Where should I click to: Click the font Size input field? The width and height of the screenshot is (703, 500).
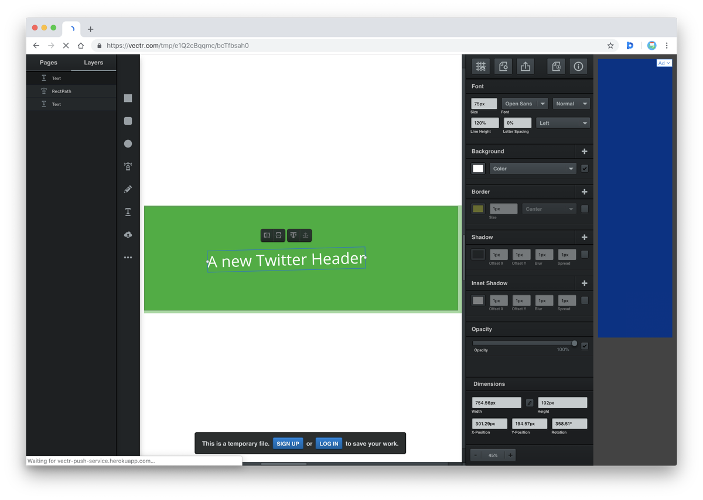[x=484, y=104]
